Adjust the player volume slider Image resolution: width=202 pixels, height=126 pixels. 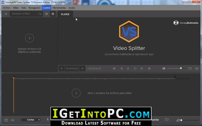pos(175,68)
